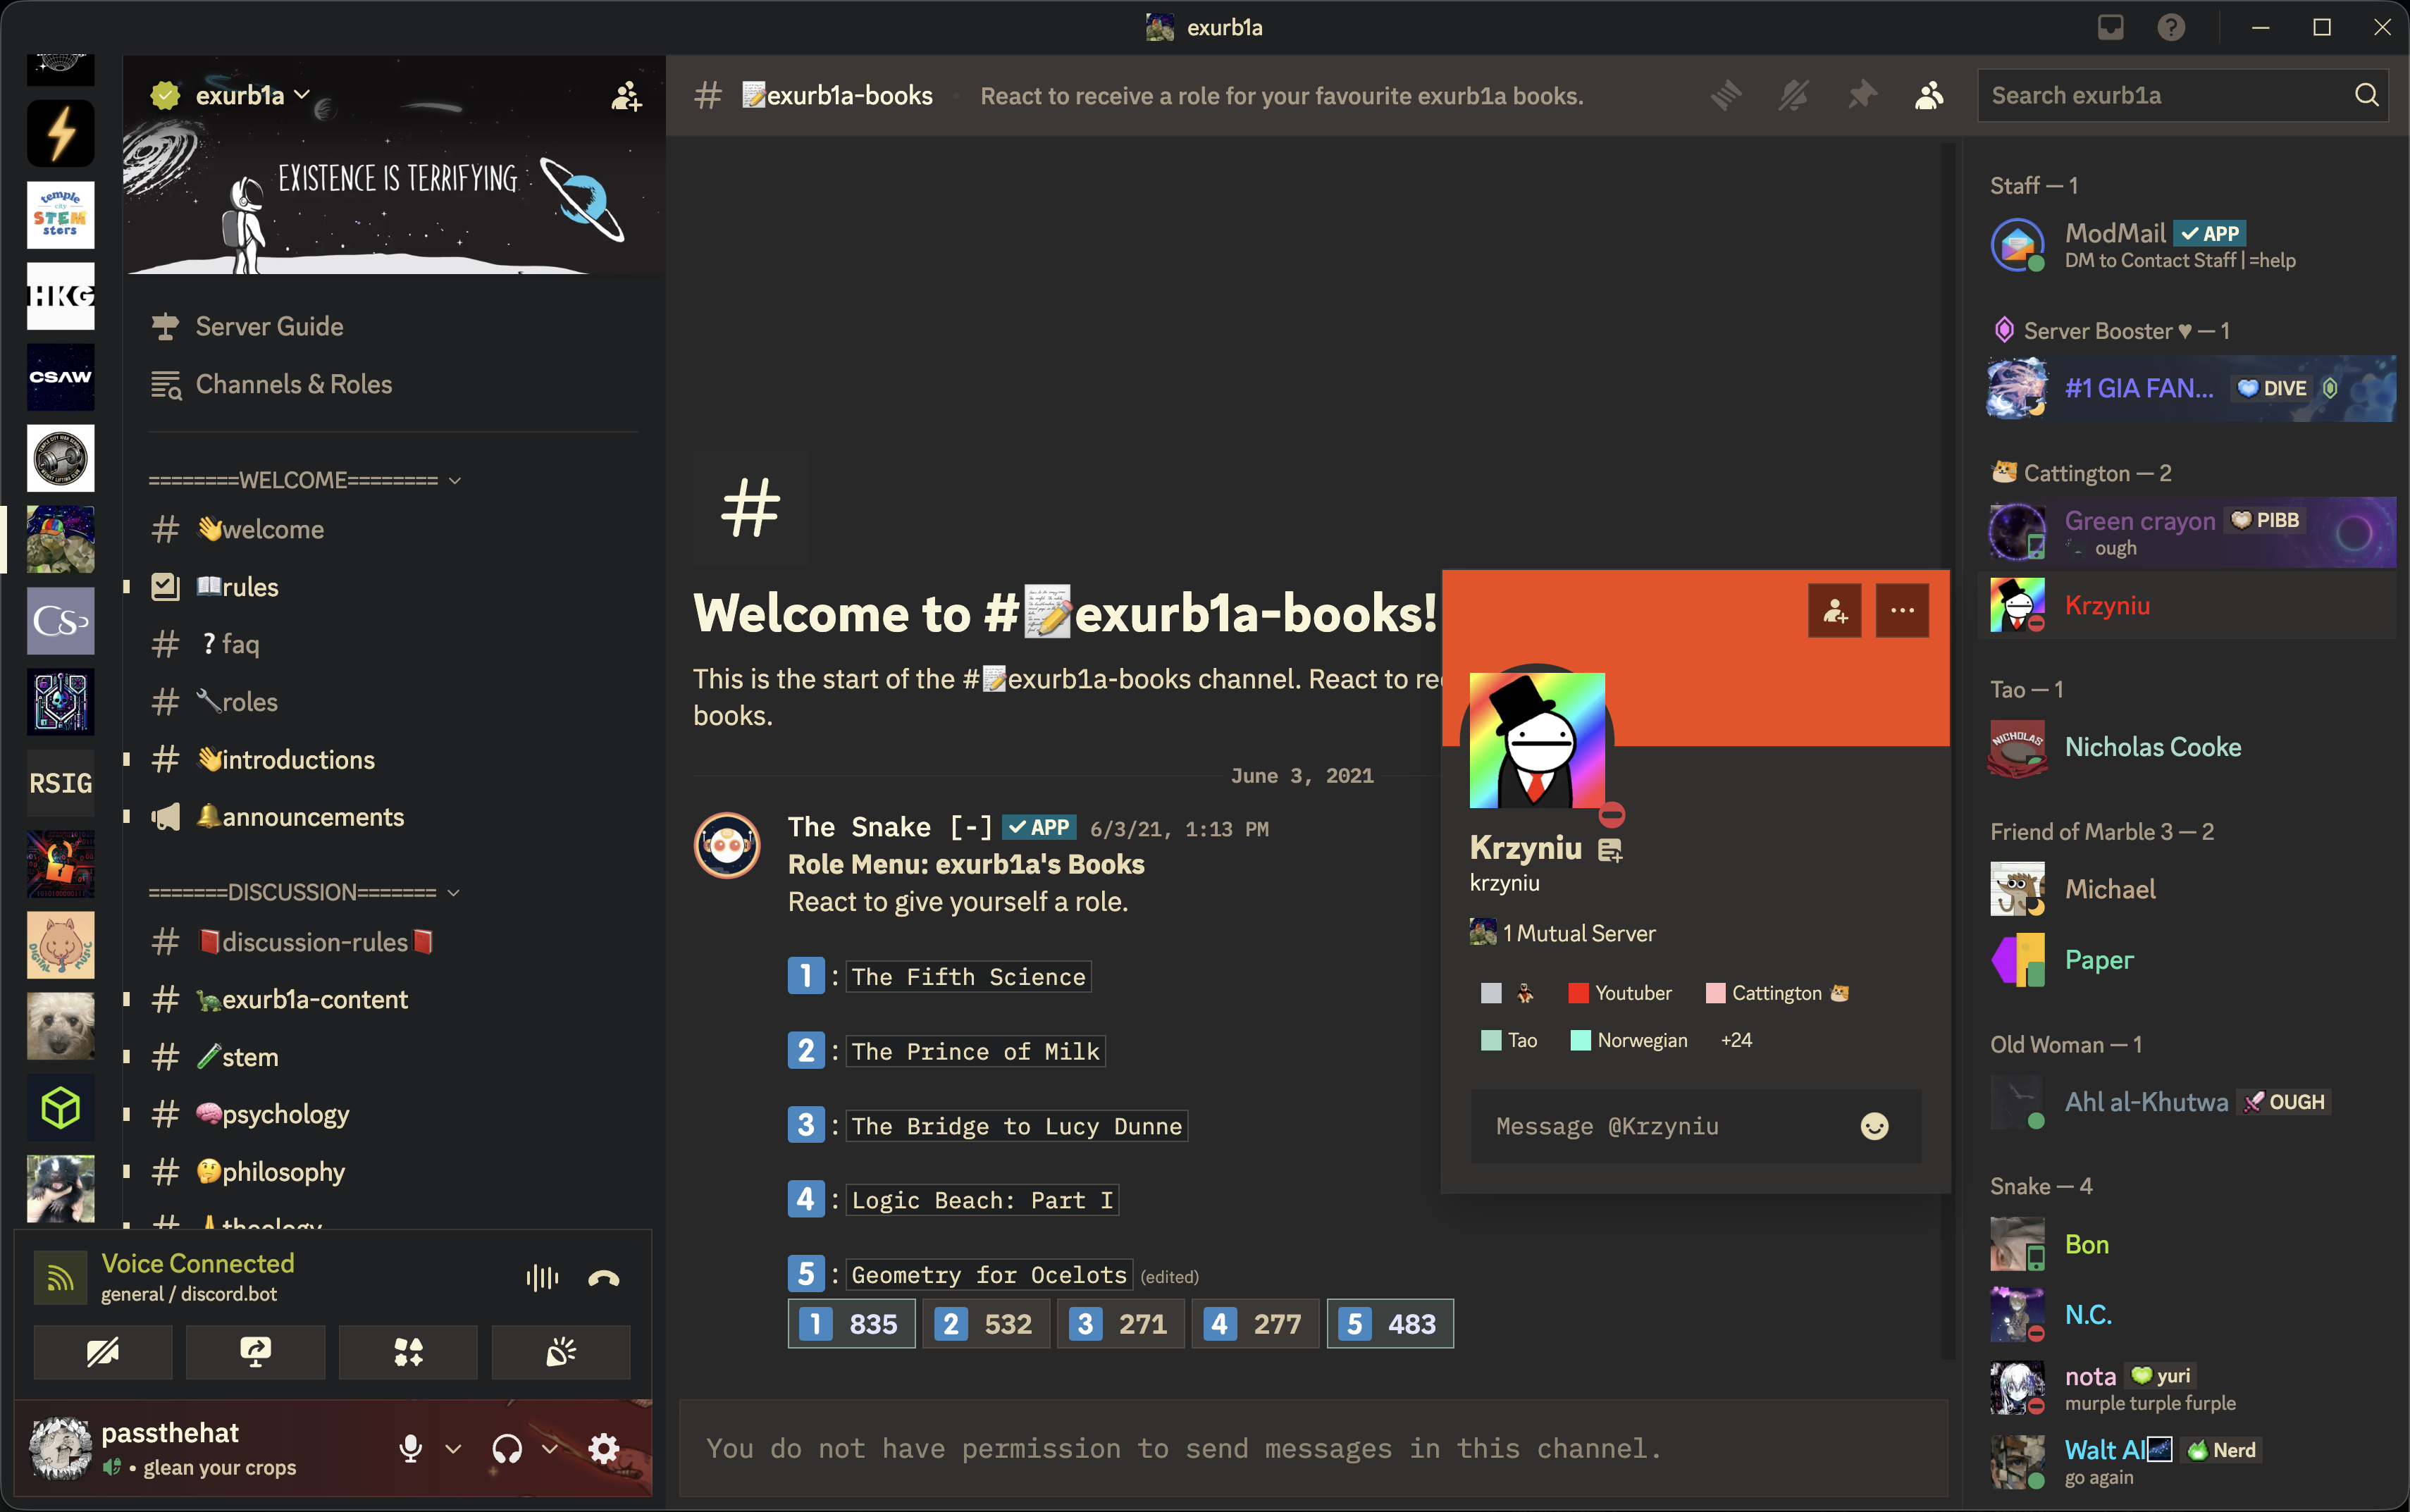Image resolution: width=2410 pixels, height=1512 pixels.
Task: Open ModMail member entry
Action: point(2187,245)
